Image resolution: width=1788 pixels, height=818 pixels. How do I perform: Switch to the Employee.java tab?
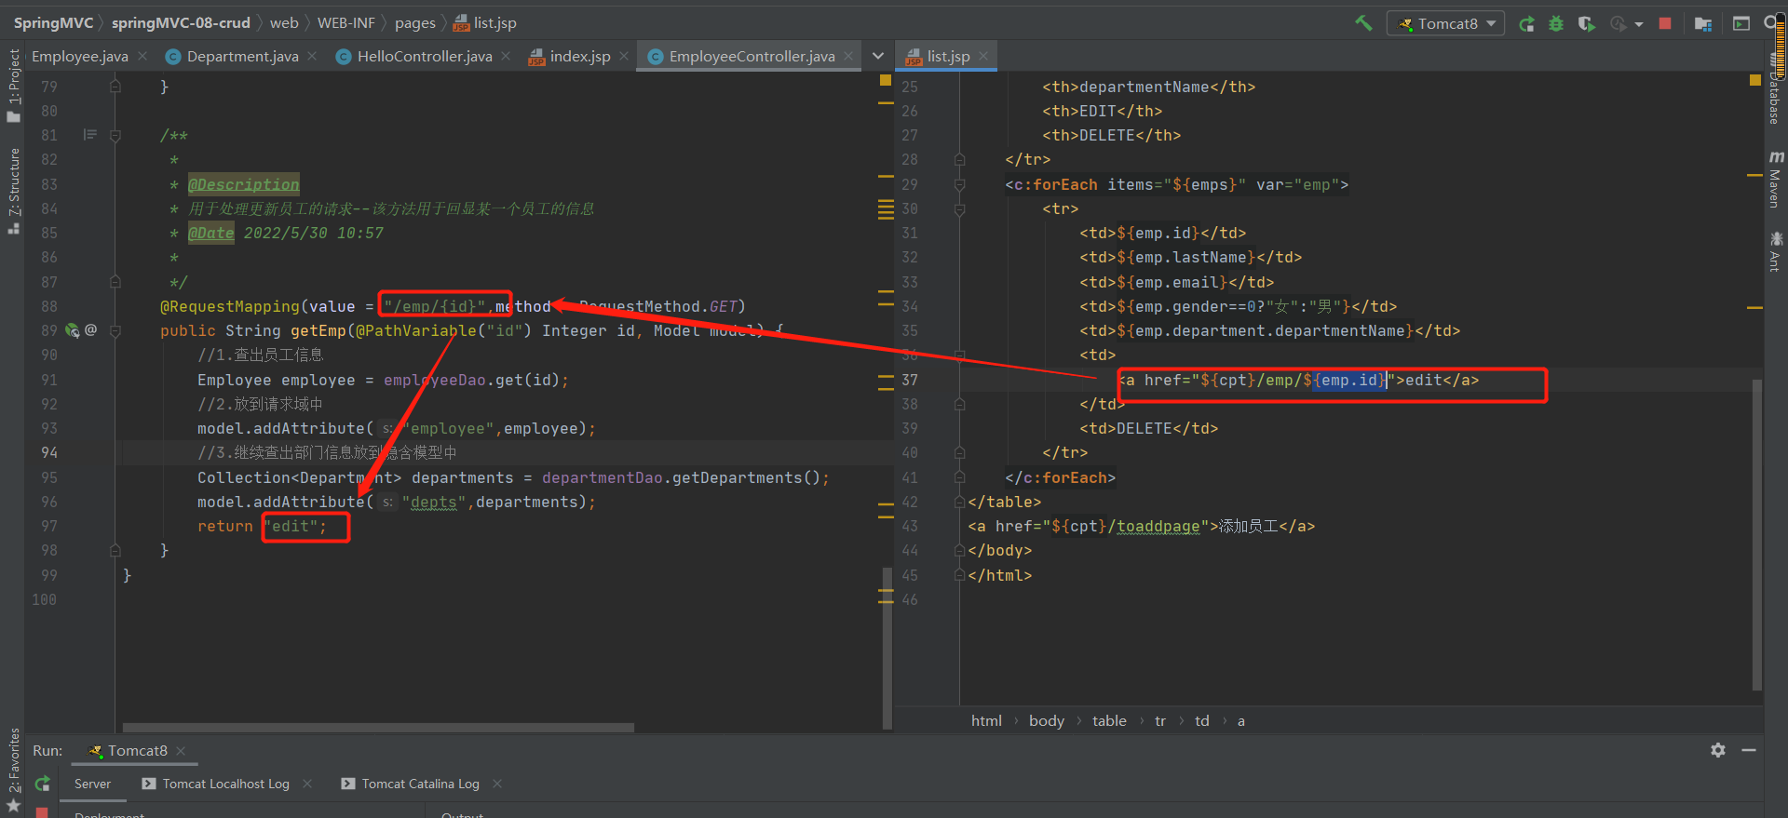pyautogui.click(x=80, y=56)
